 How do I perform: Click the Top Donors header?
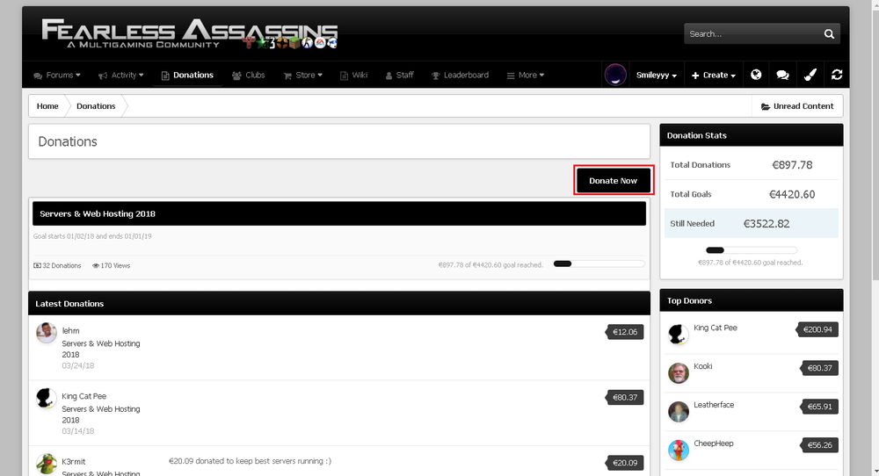click(752, 300)
